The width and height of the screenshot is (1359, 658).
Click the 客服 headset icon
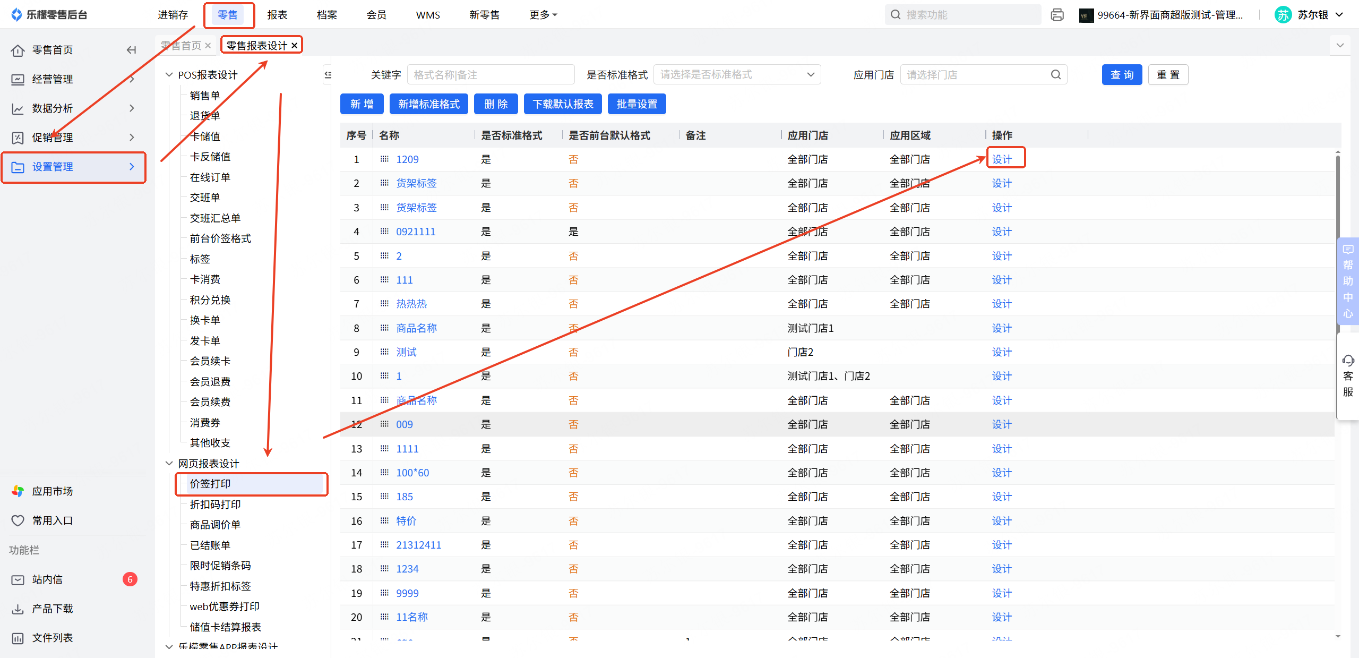click(x=1348, y=361)
